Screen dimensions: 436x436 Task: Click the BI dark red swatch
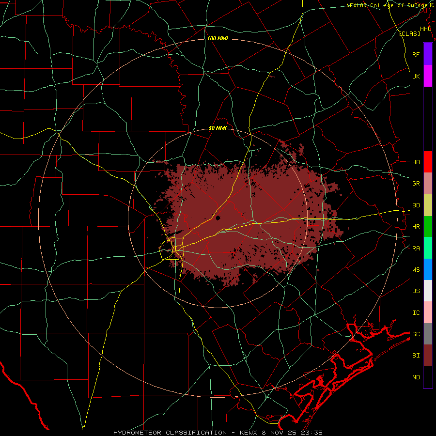pos(428,356)
